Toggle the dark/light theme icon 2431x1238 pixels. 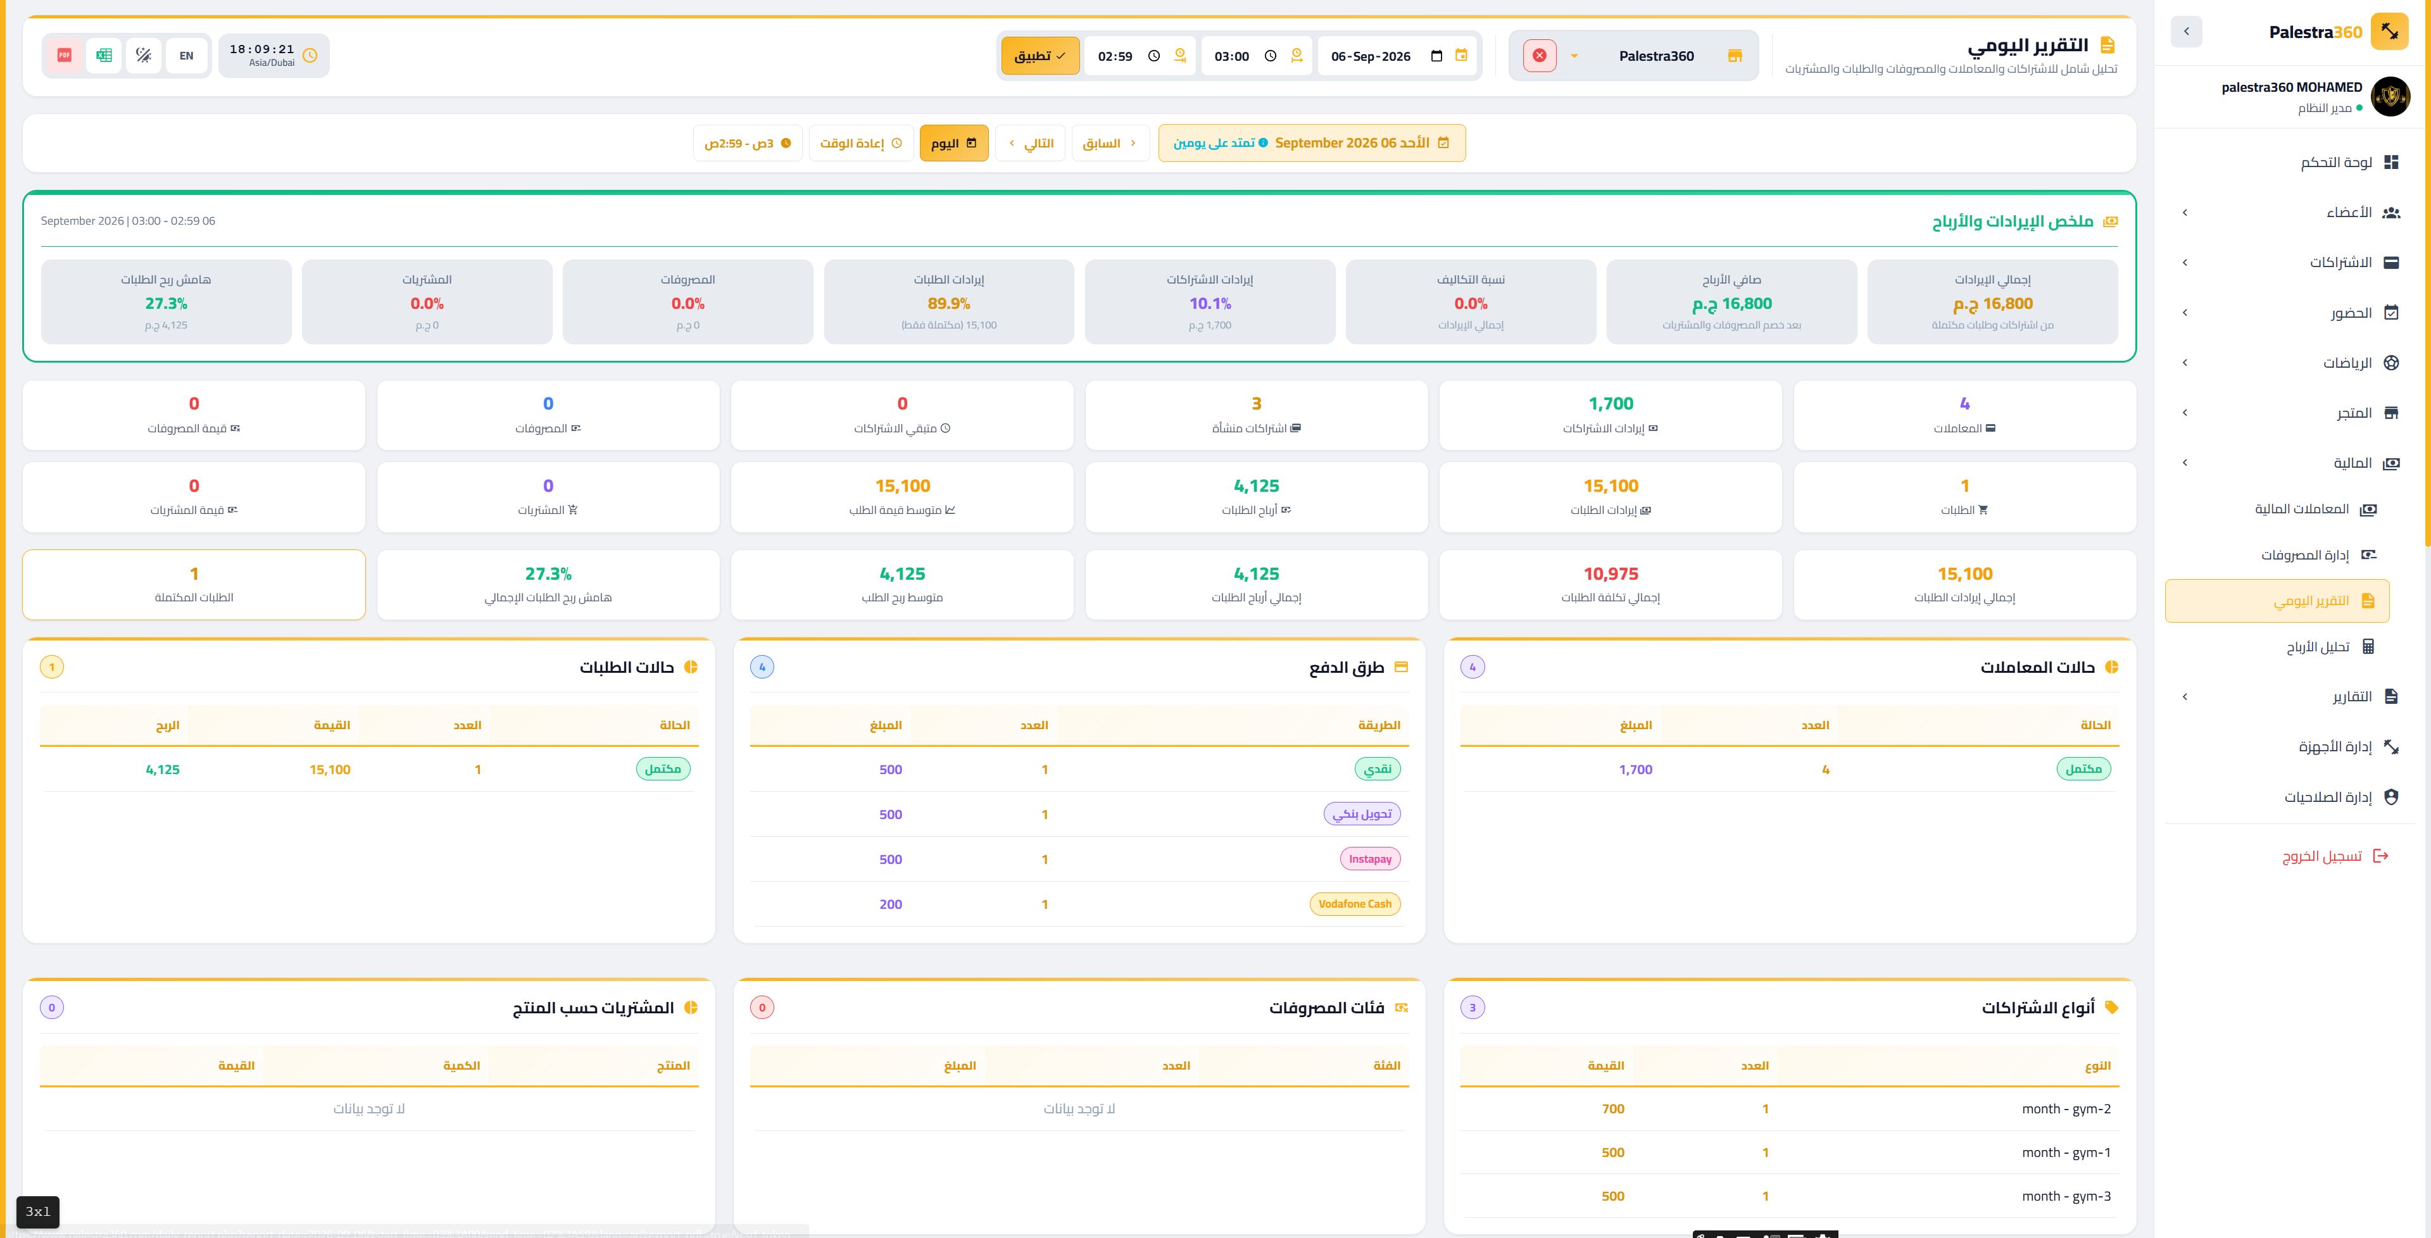144,56
